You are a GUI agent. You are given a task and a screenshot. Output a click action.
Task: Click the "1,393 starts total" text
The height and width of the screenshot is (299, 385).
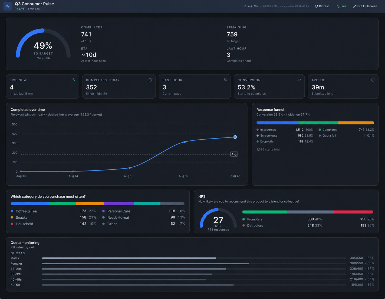[268, 149]
